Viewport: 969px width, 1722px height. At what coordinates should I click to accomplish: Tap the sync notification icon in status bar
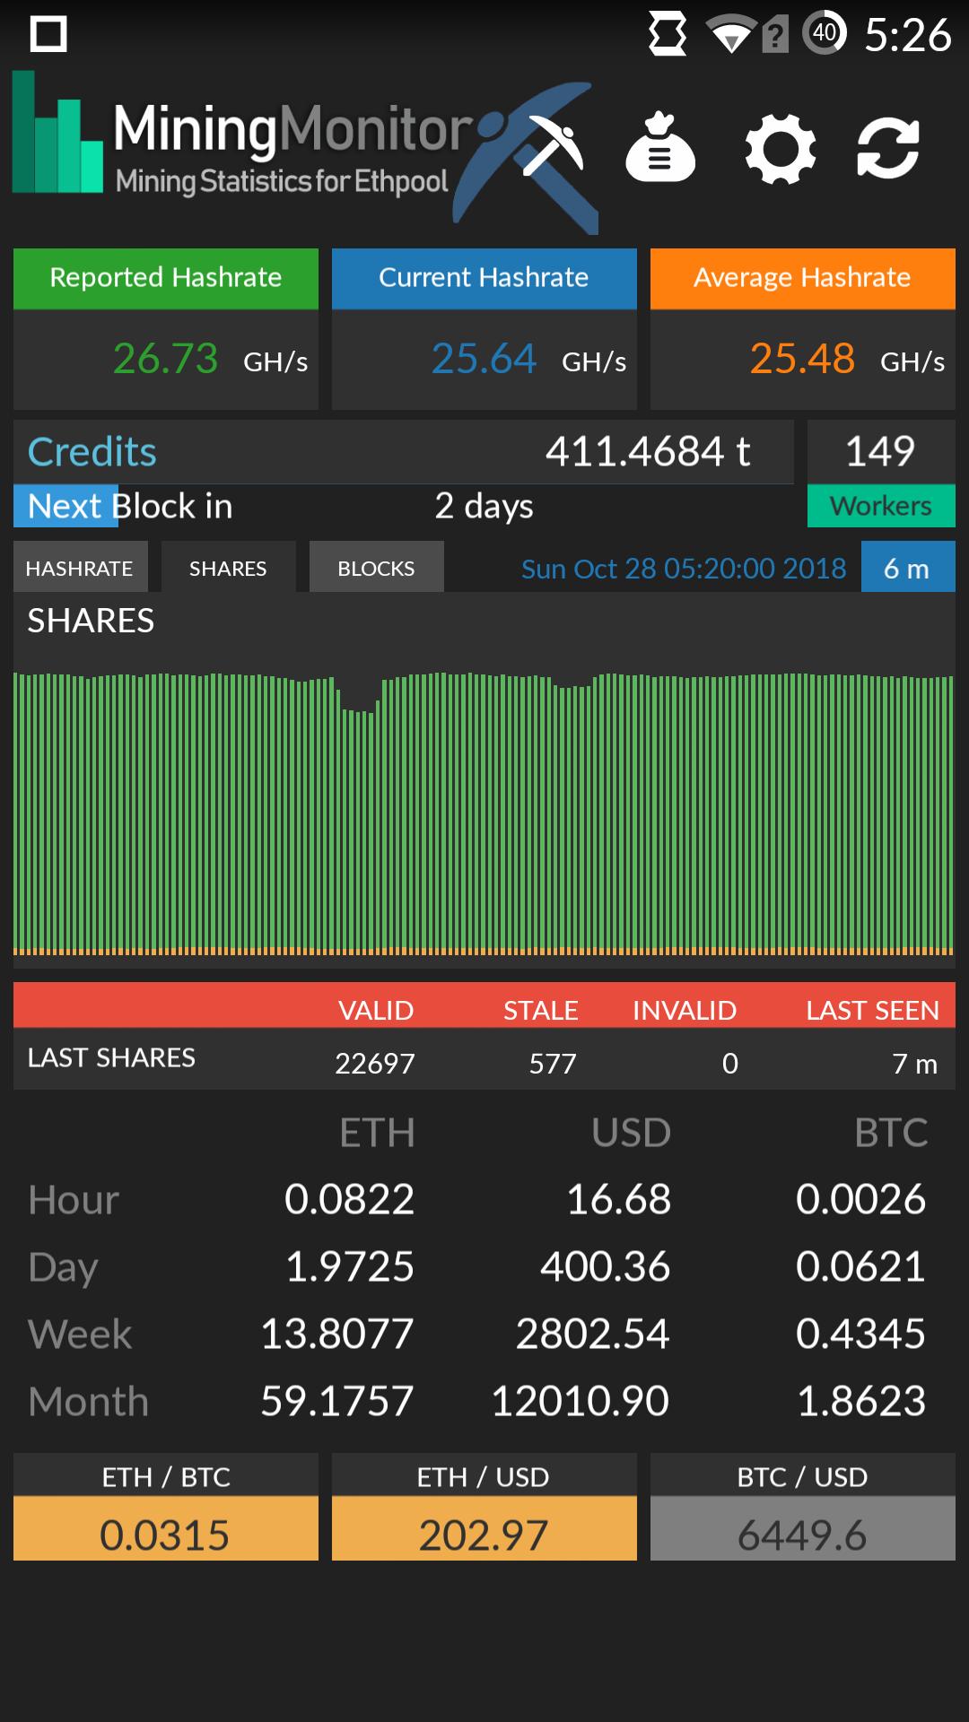[x=668, y=35]
